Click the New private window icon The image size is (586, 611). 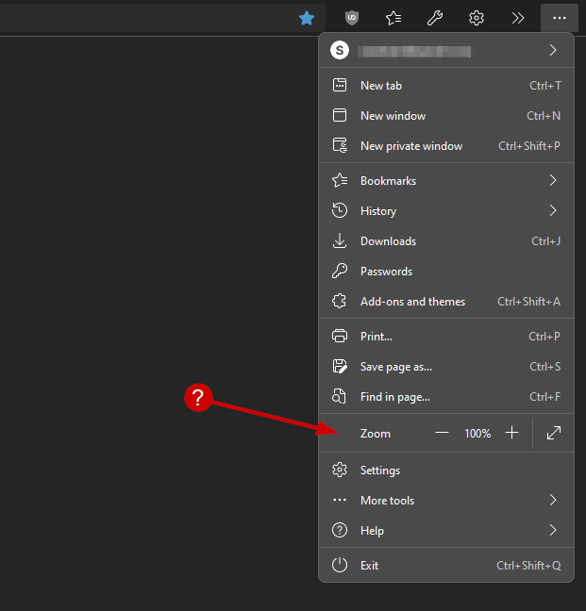click(x=340, y=145)
